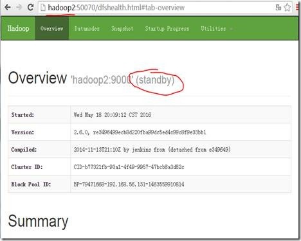The height and width of the screenshot is (241, 301).
Task: Click the 'hadoop2:9000' (standby) heading text
Action: click(x=123, y=80)
